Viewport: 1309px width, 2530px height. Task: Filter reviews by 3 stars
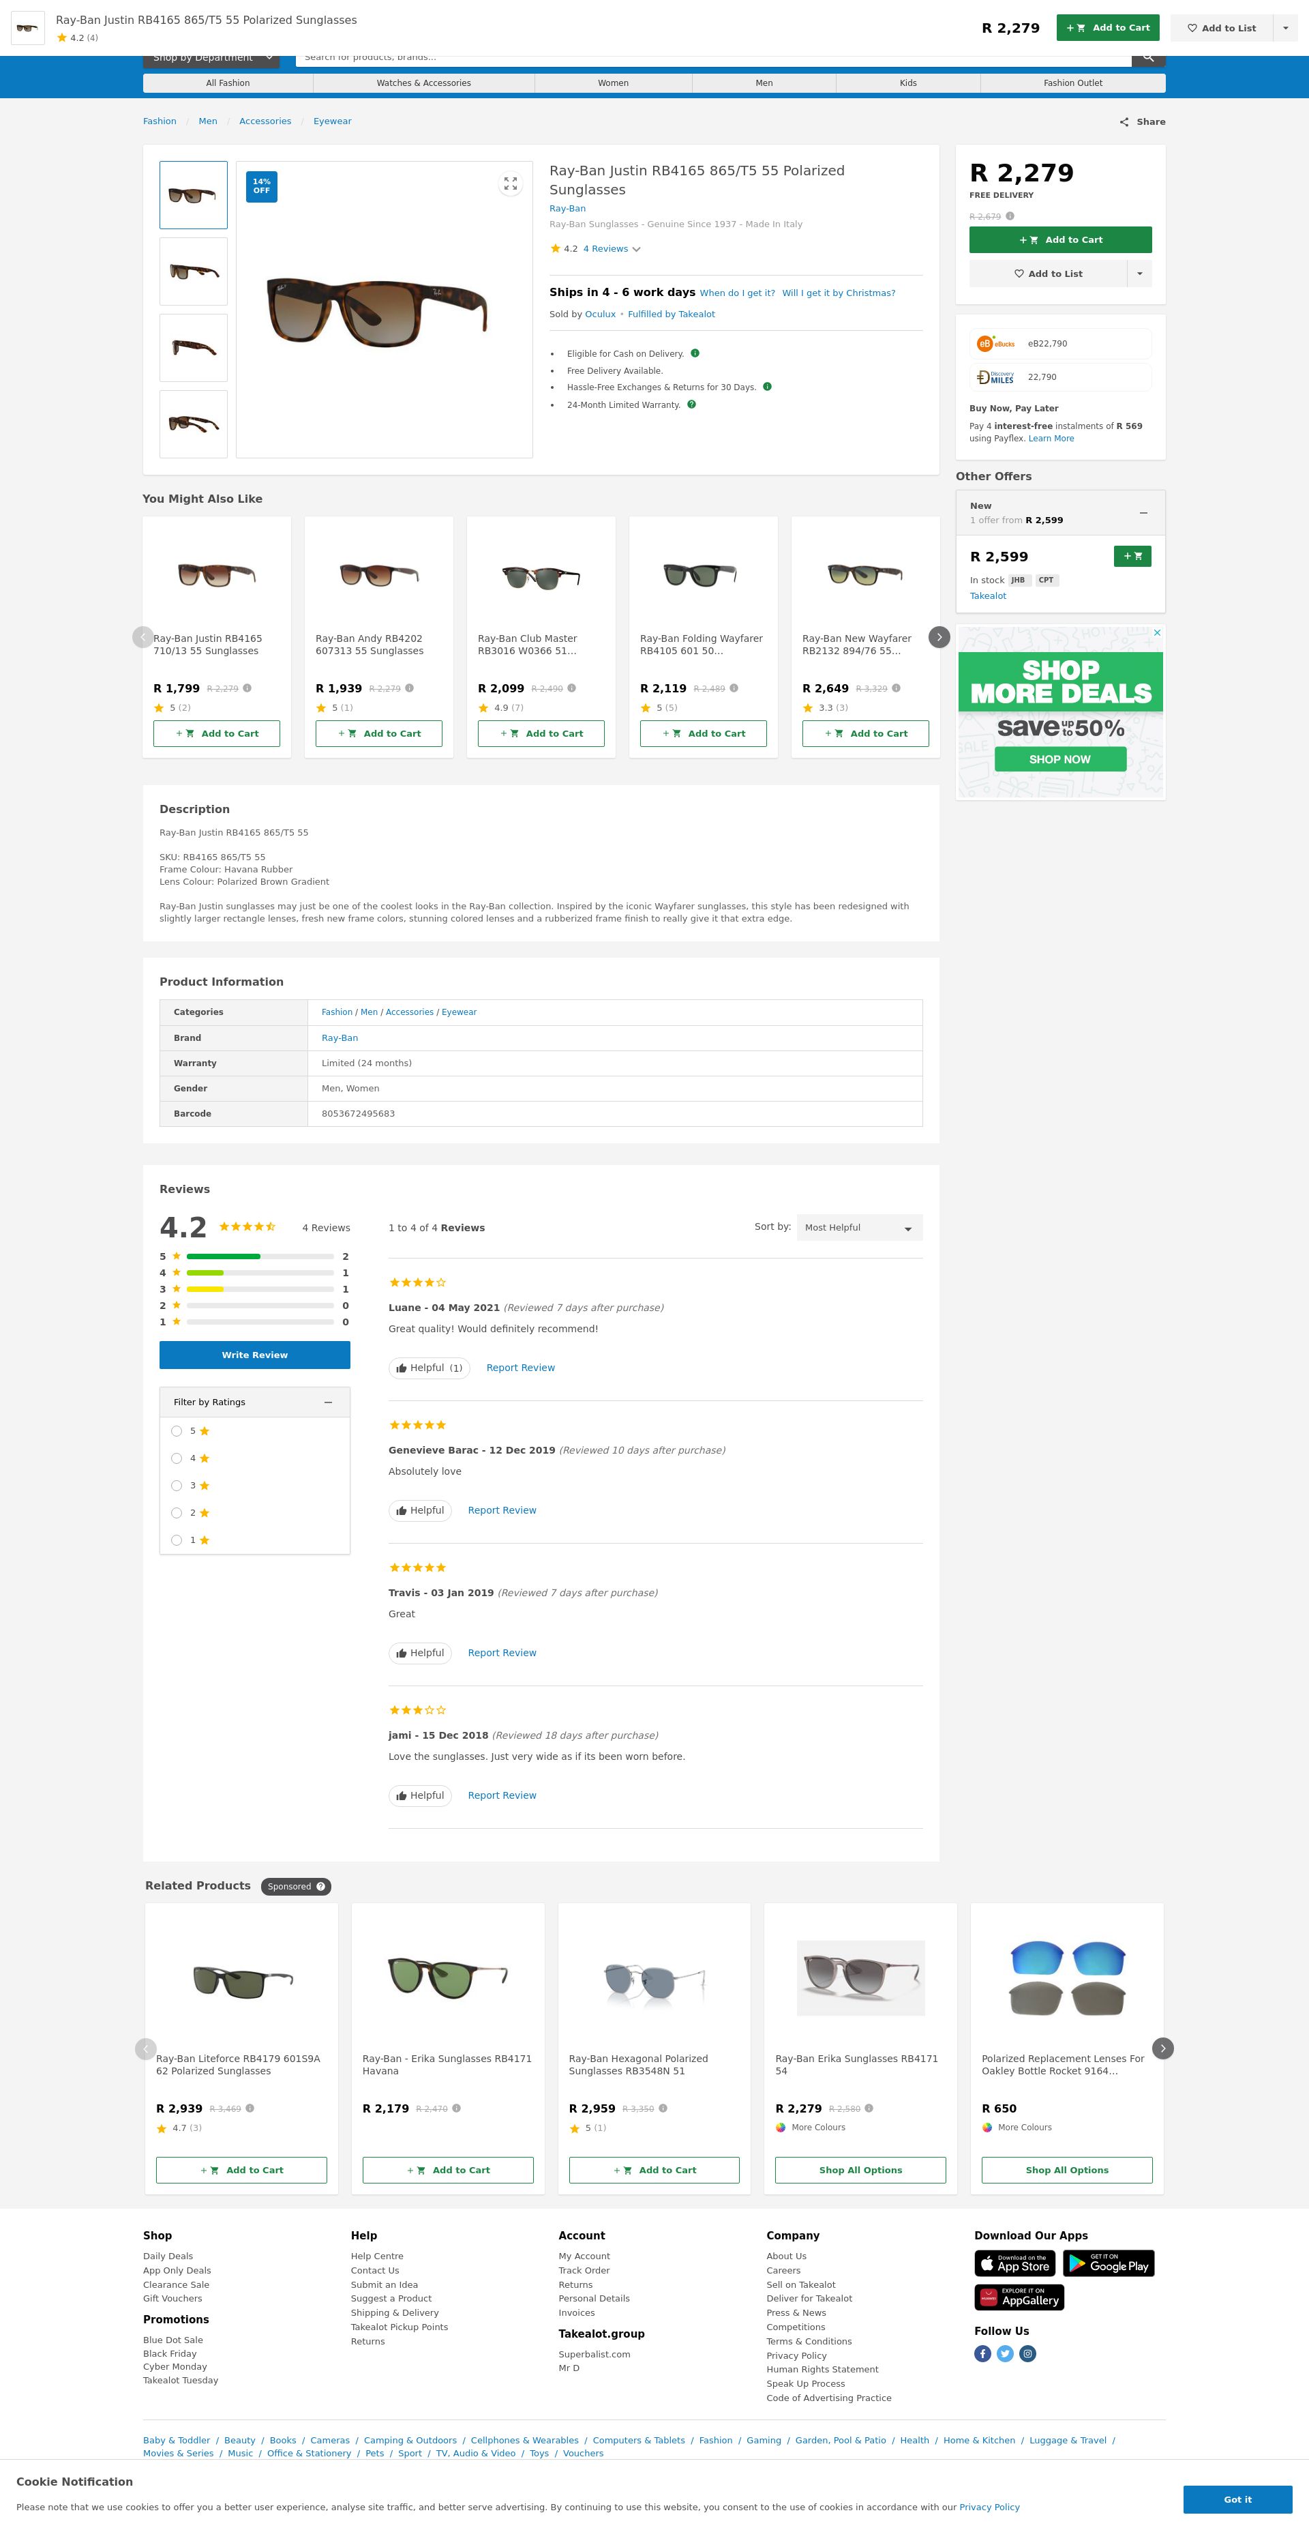[x=177, y=1486]
